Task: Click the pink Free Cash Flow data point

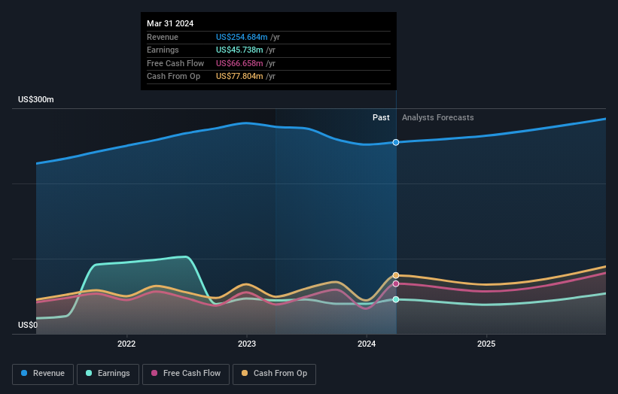Action: tap(396, 283)
